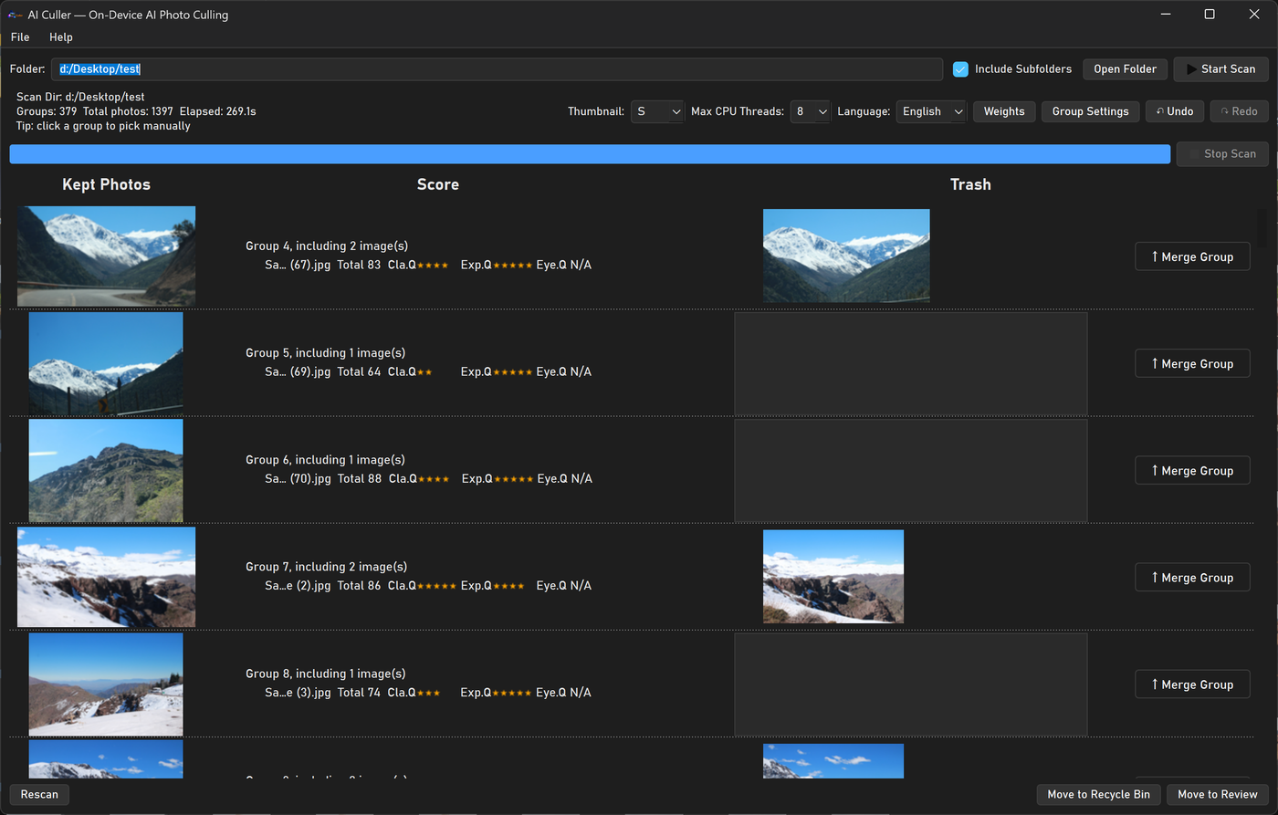Select the Group 4 trash photo thumbnail
1278x815 pixels.
(846, 256)
